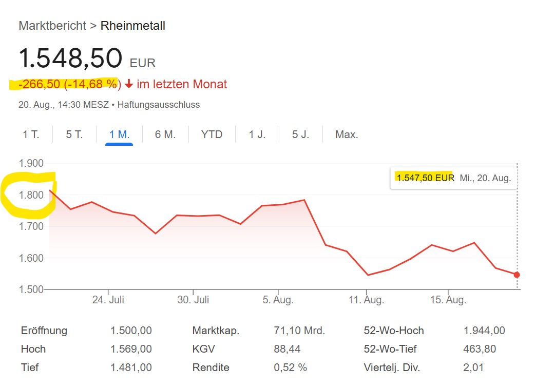The height and width of the screenshot is (388, 535).
Task: Click the Eröffnung label
Action: pos(44,331)
